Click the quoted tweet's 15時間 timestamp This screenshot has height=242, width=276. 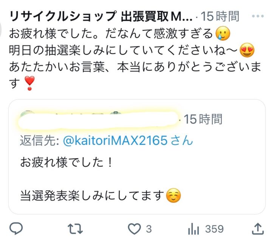tap(203, 119)
